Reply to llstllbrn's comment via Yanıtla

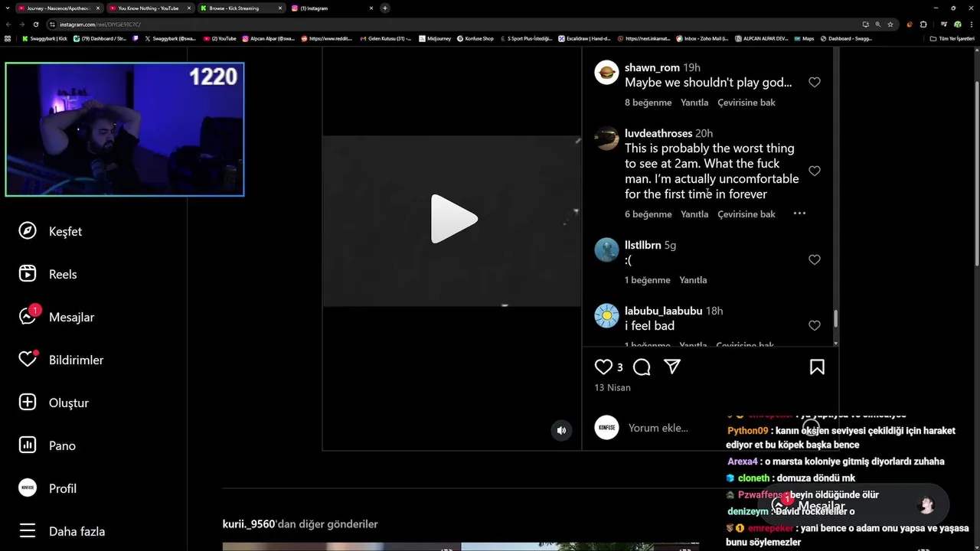(x=693, y=280)
